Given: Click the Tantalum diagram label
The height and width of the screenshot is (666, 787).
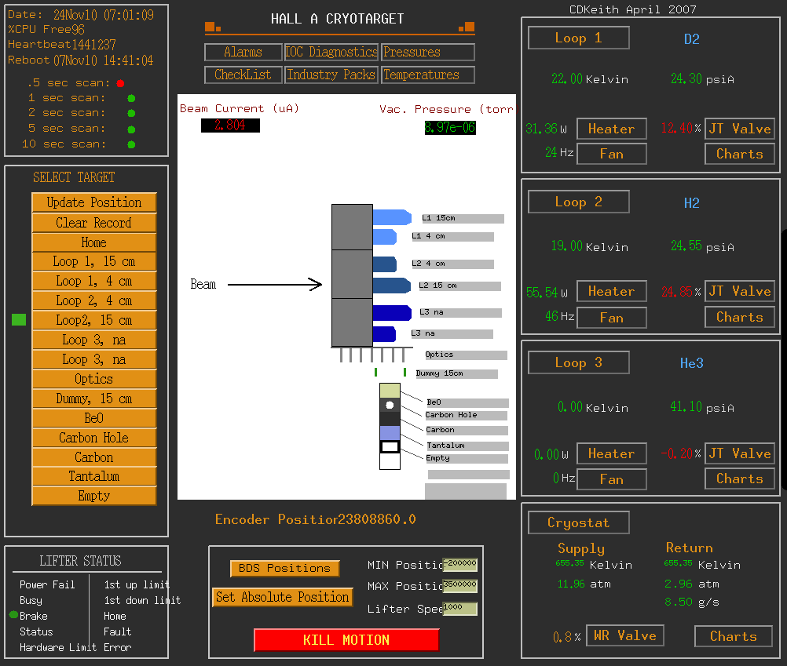Looking at the screenshot, I should [468, 446].
